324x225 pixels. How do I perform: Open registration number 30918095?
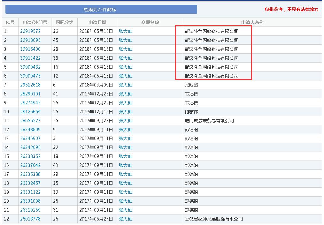point(30,40)
